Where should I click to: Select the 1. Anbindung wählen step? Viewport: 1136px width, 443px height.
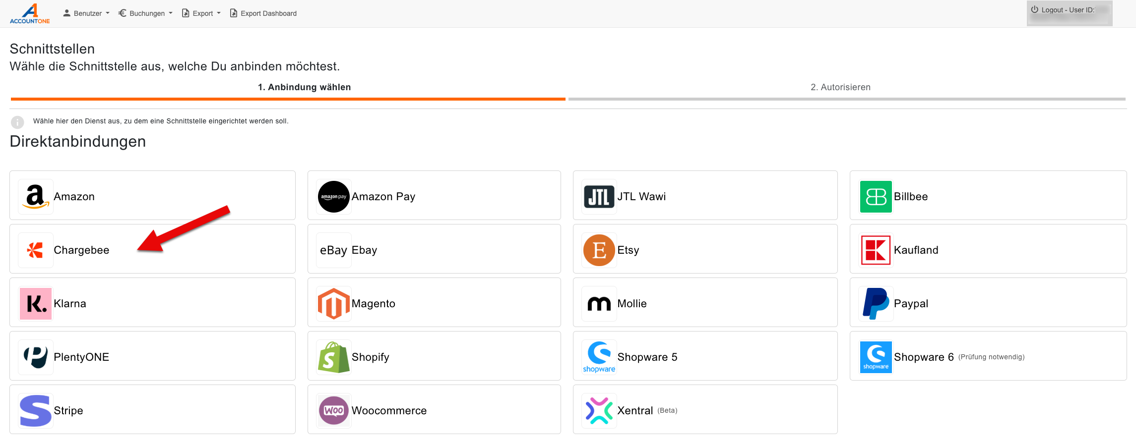304,87
